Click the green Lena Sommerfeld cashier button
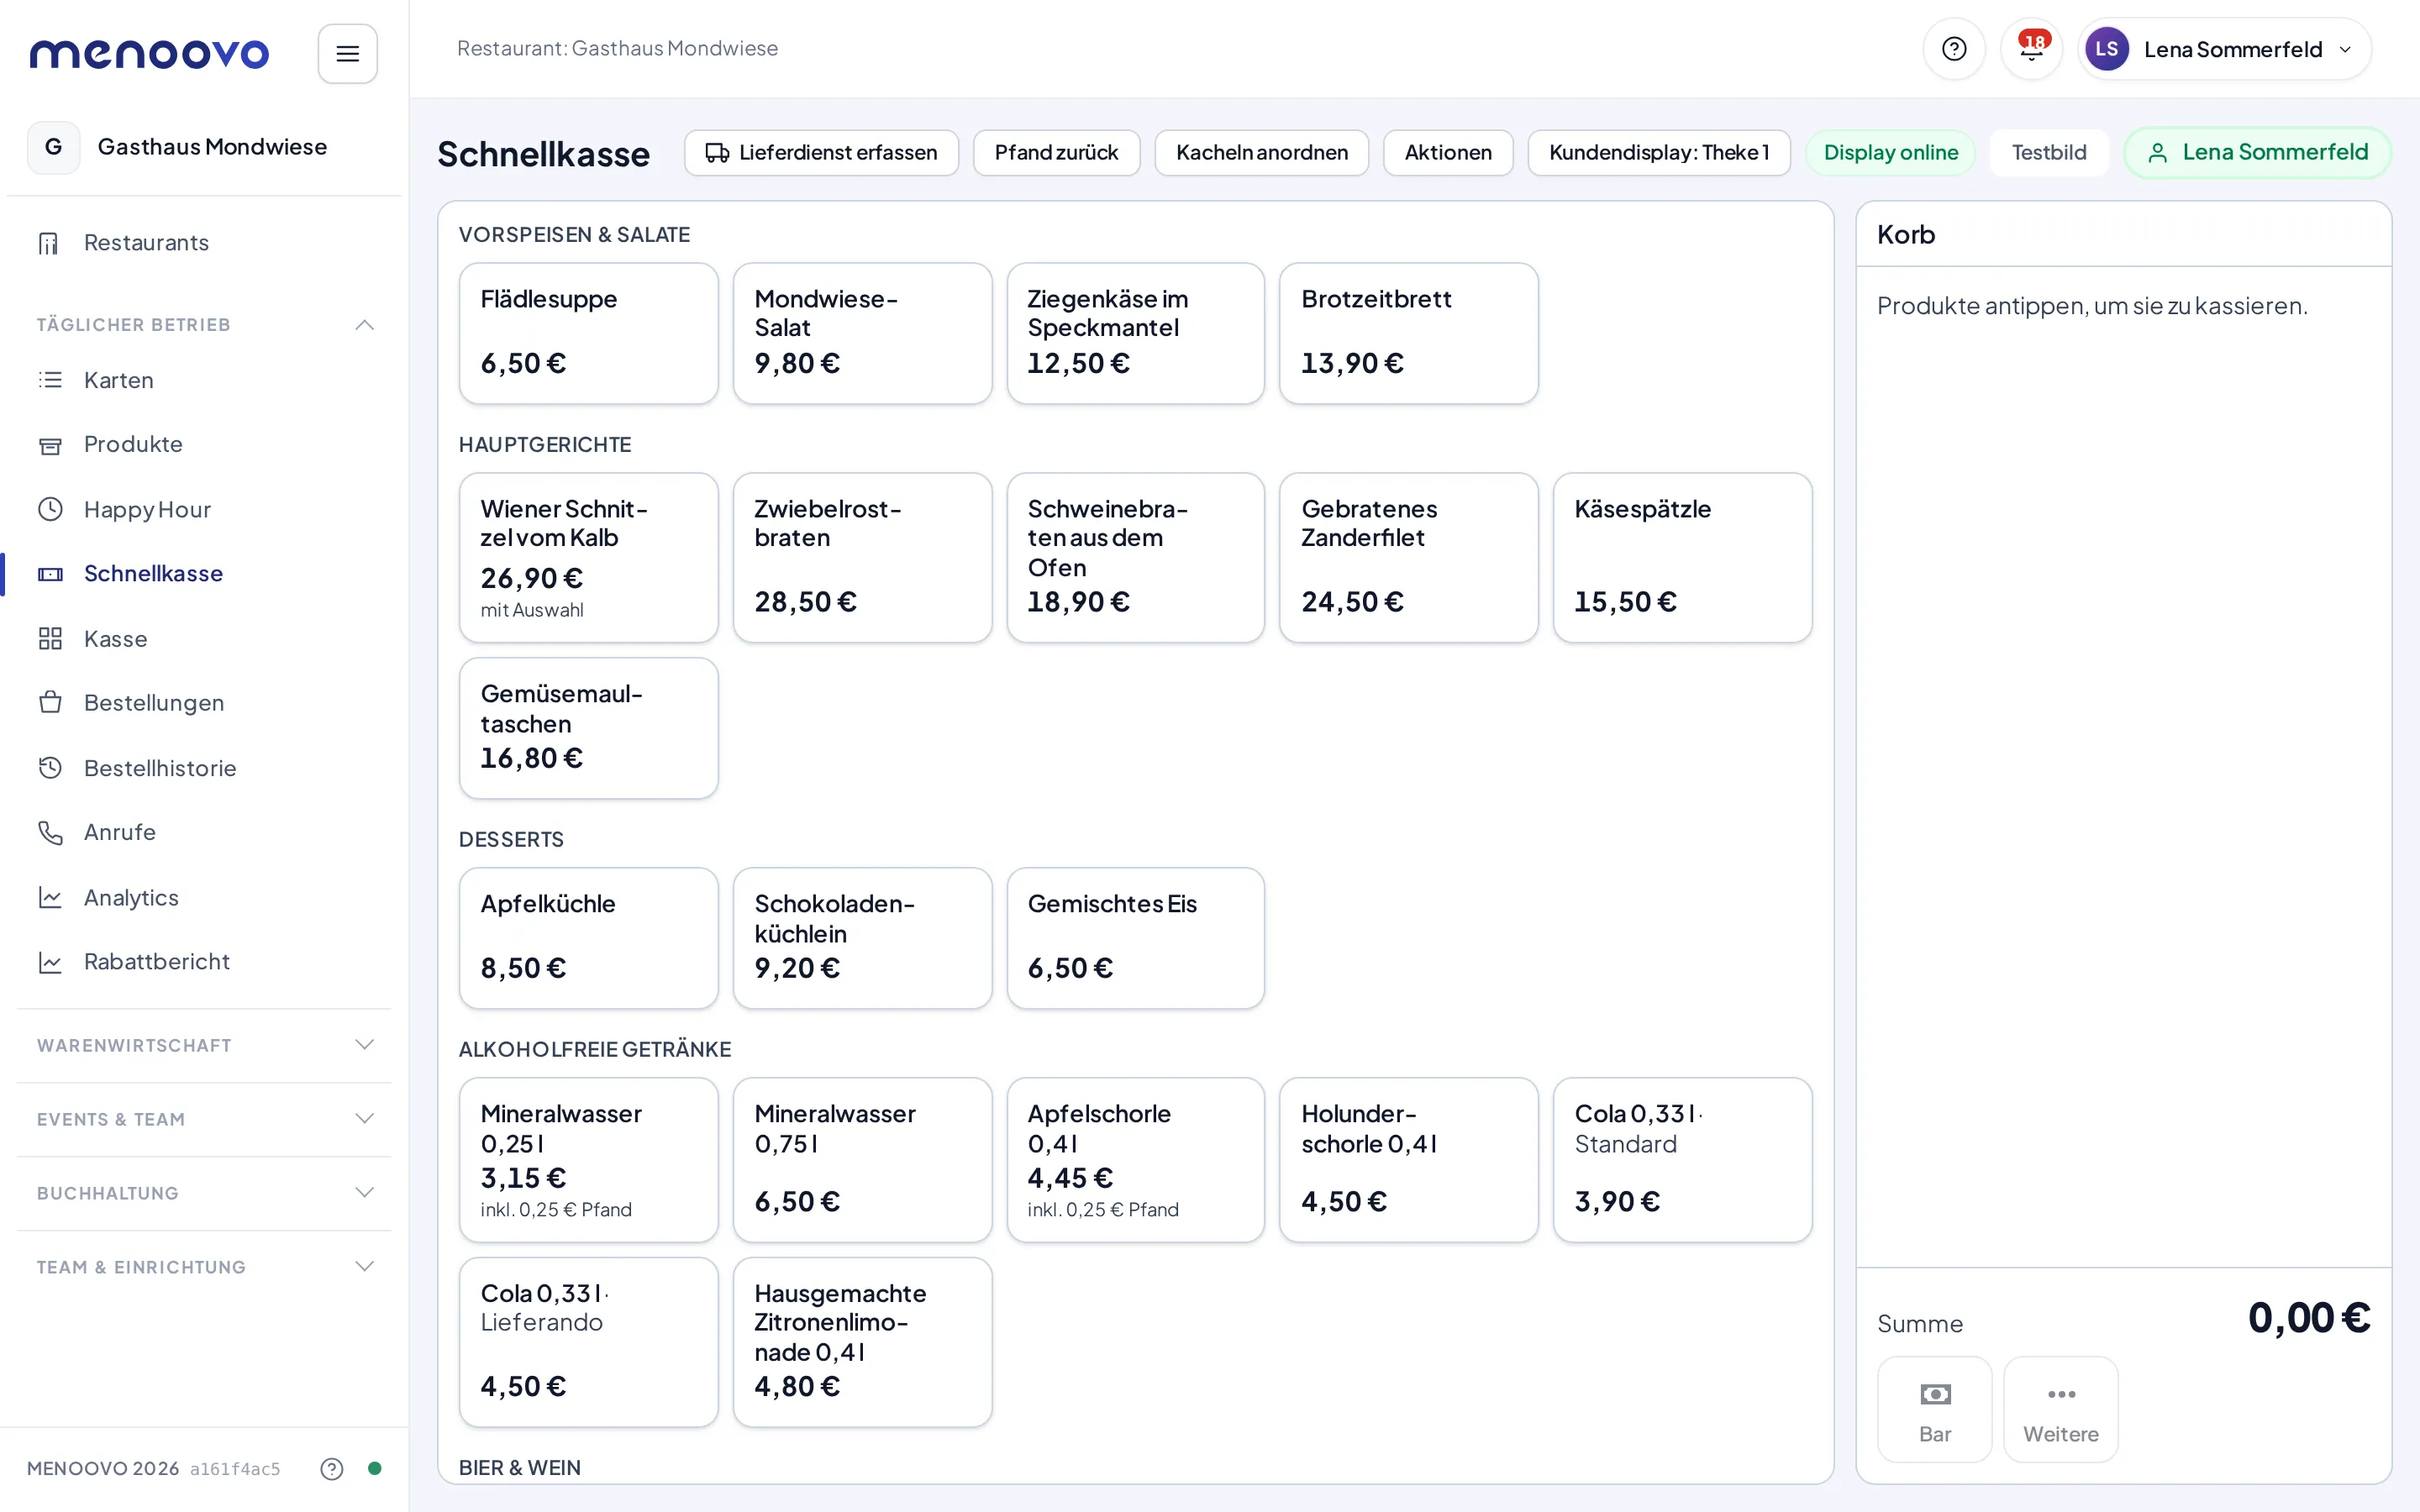The width and height of the screenshot is (2420, 1512). pyautogui.click(x=2257, y=153)
